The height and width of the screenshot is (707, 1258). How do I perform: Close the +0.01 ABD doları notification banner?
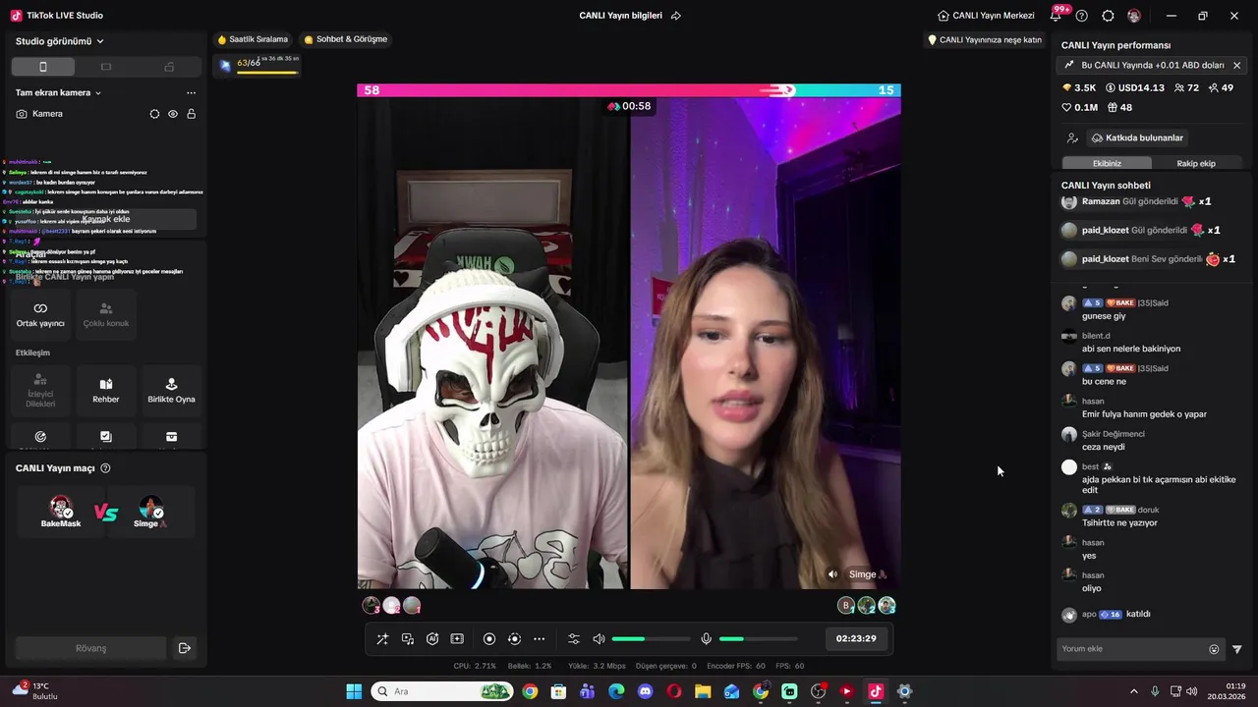pos(1236,66)
